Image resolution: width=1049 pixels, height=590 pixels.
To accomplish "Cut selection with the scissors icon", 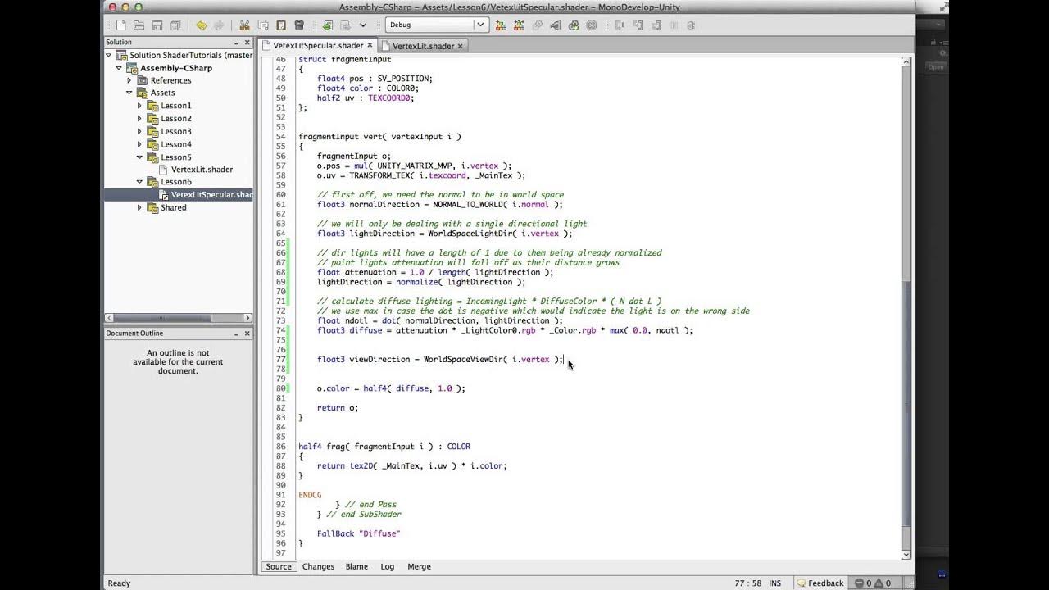I will [x=244, y=25].
